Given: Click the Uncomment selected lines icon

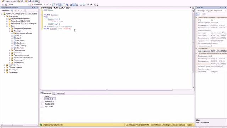Looking at the screenshot, I should point(84,5).
